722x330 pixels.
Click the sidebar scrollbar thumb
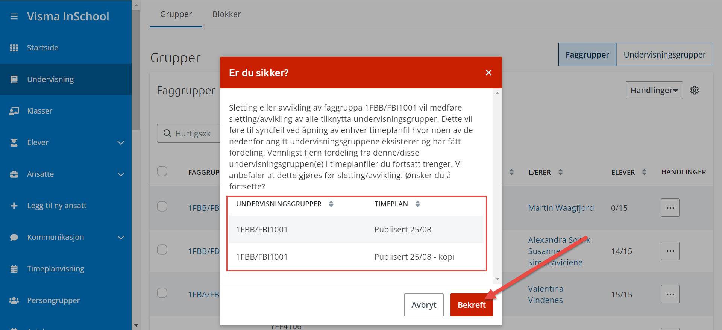click(136, 70)
